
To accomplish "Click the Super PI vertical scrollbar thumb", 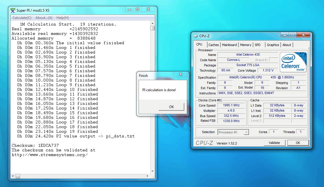I will [153, 28].
